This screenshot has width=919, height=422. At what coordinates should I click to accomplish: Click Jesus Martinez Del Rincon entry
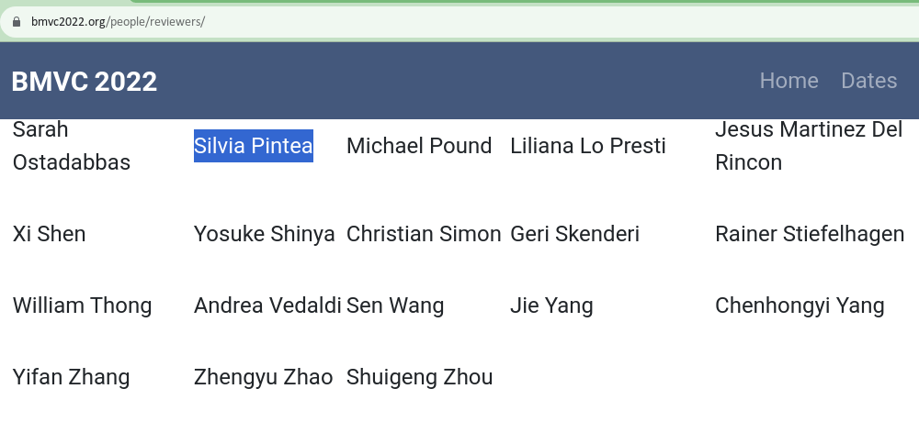point(809,146)
